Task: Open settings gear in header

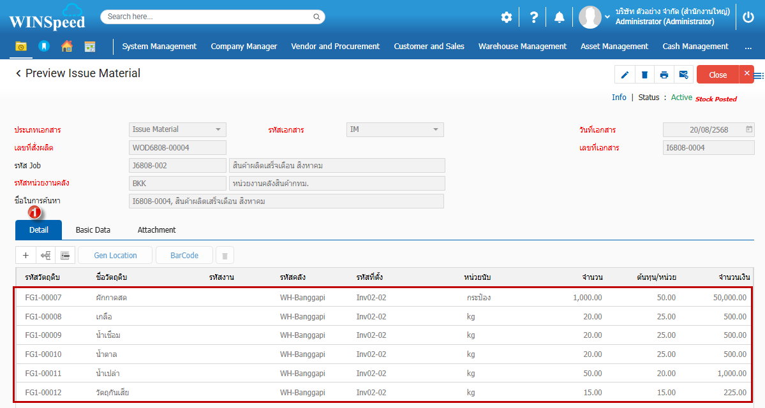Action: (x=506, y=17)
